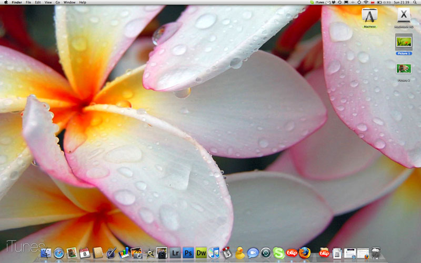Open Spotlight search

click(415, 3)
